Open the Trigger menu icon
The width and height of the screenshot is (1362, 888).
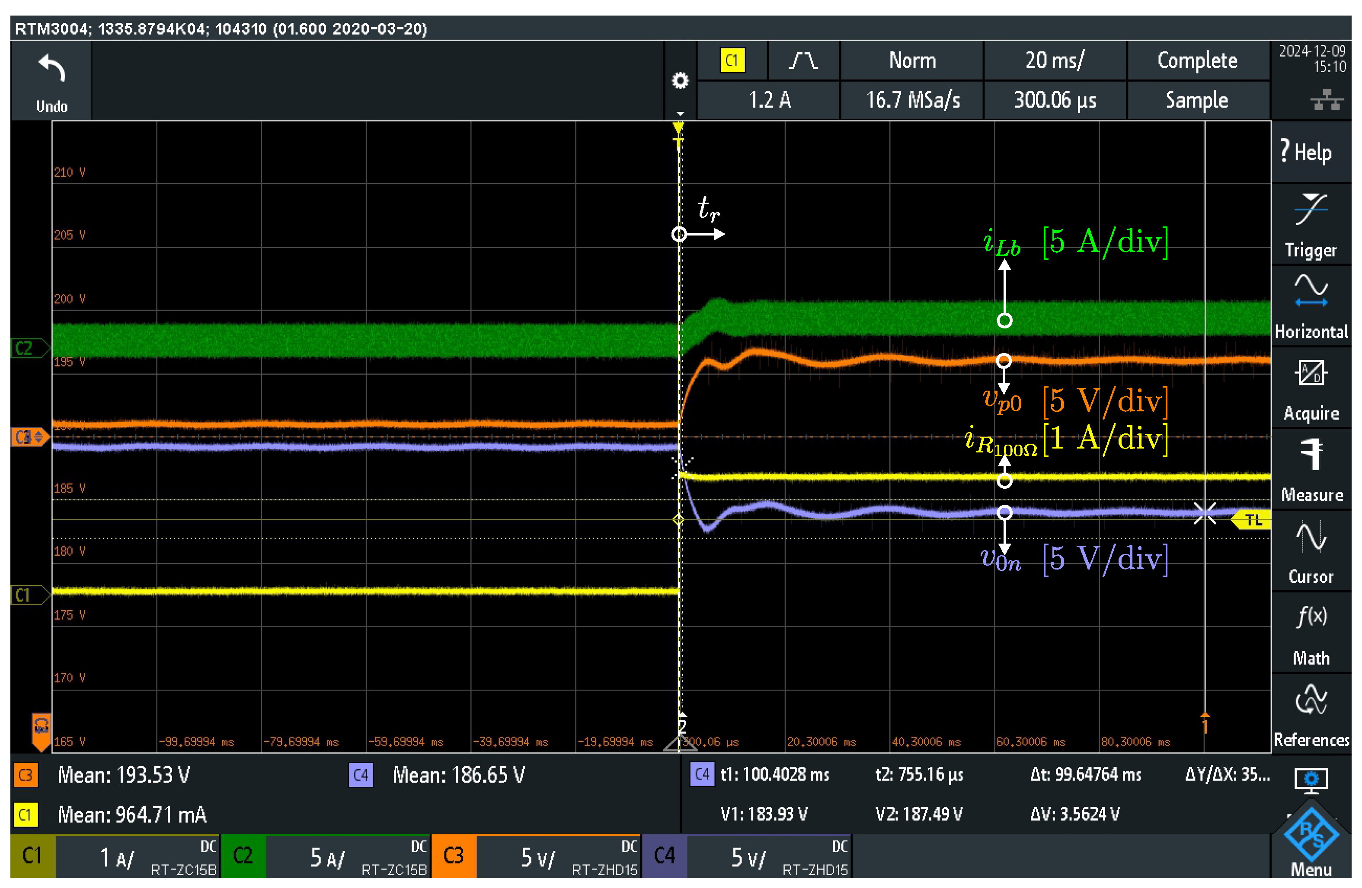click(x=1310, y=210)
